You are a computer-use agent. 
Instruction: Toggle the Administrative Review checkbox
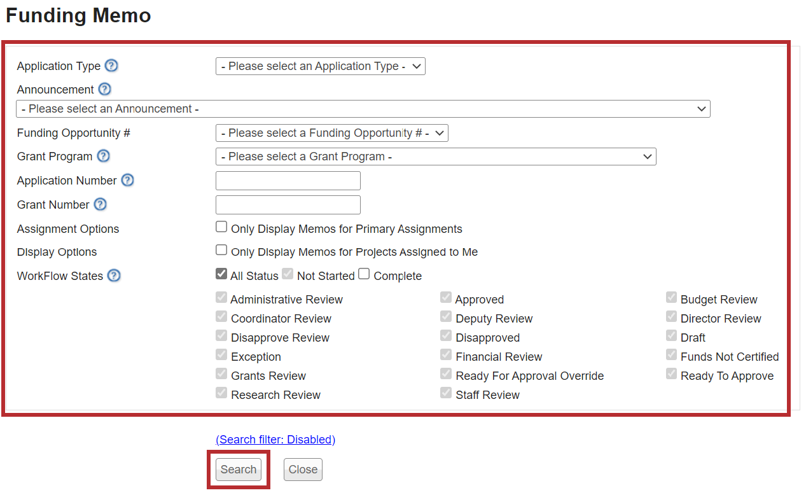pos(221,298)
